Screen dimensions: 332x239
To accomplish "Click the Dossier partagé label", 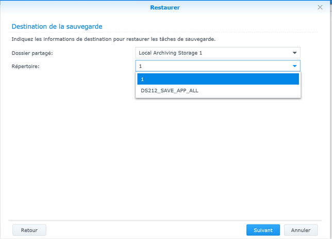I will [x=32, y=53].
